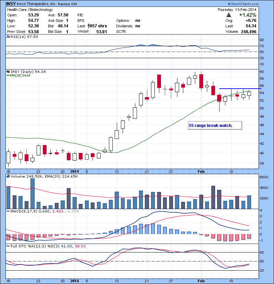Click the EPS: label
This screenshot has width=274, height=284.
pyautogui.click(x=81, y=21)
